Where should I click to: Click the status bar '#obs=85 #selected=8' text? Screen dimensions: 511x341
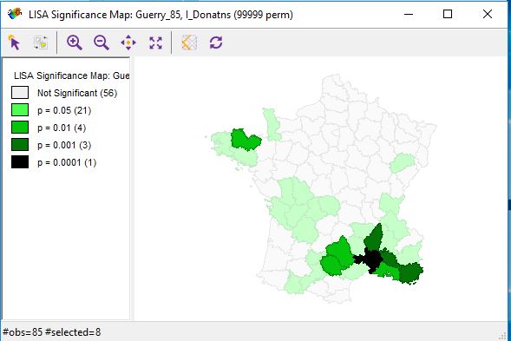coord(52,332)
